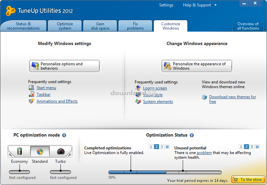Show page 1 of Unused potential
Image resolution: width=267 pixels, height=185 pixels.
point(241,147)
